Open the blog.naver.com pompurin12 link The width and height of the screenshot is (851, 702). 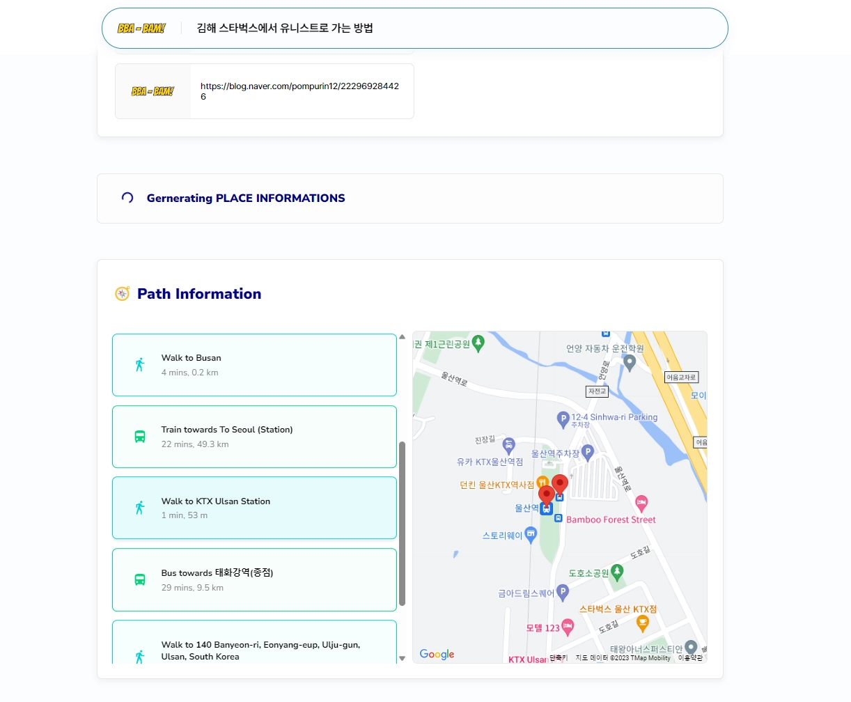pos(299,91)
